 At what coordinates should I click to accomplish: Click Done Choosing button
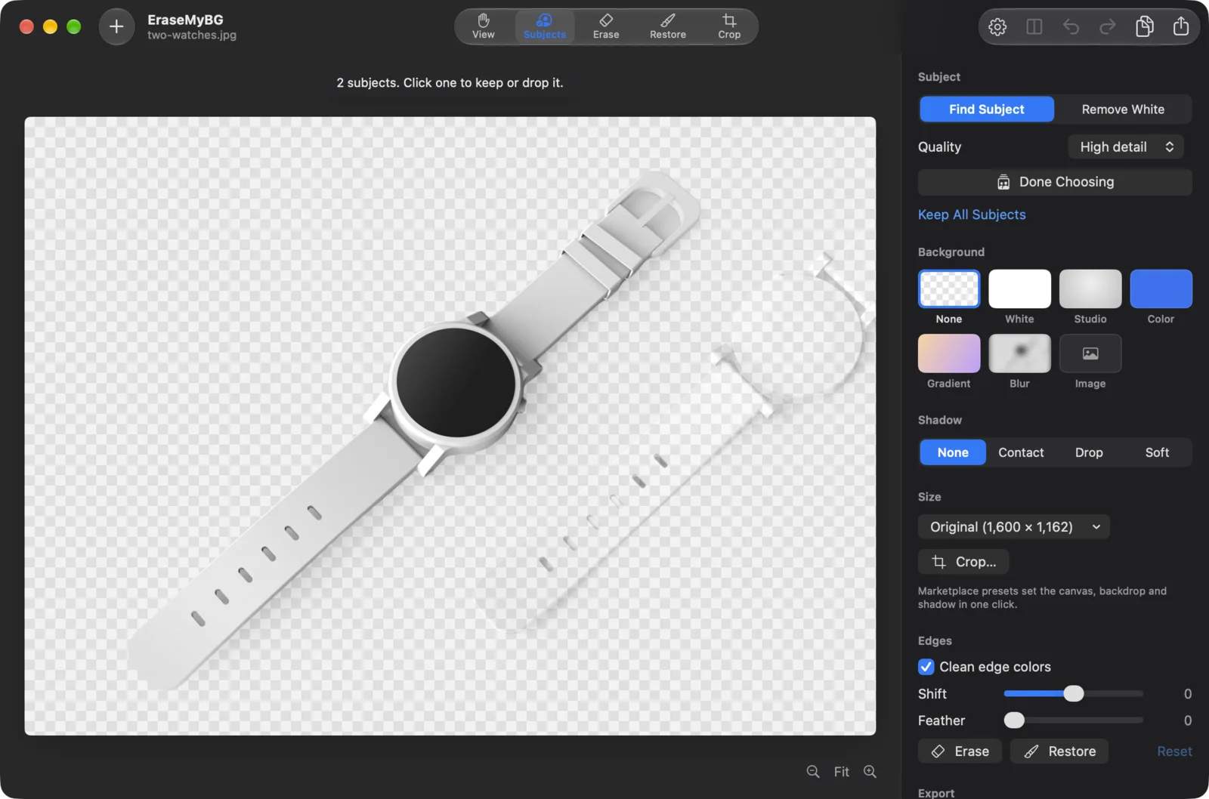[1055, 182]
